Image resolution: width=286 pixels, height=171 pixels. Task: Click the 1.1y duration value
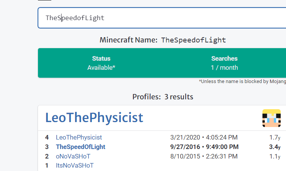point(274,156)
